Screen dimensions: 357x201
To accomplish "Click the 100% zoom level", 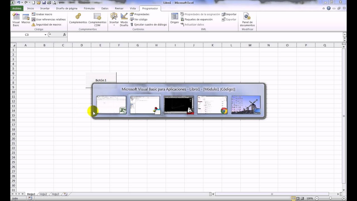I will 310,198.
